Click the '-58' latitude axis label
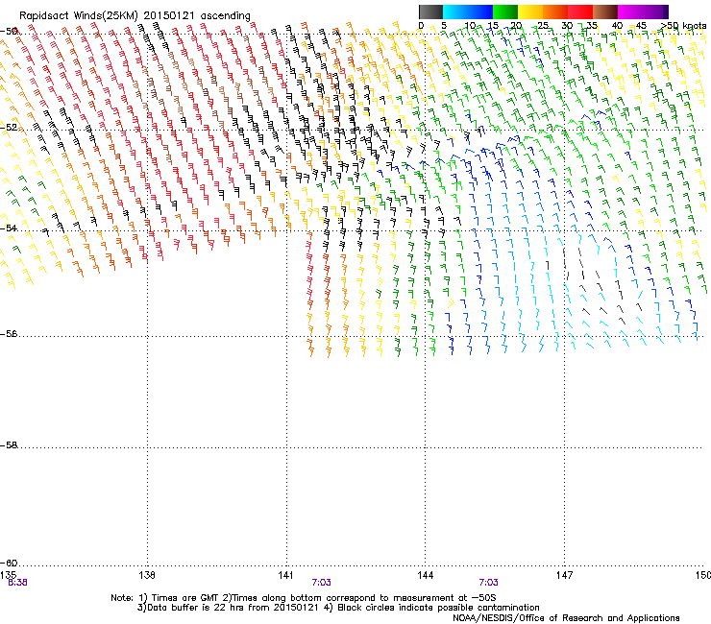Screen dimensions: 711x624 click(x=9, y=445)
